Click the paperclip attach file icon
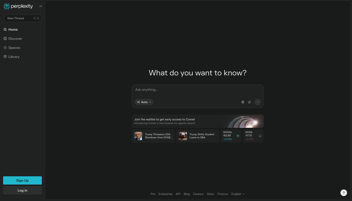 [x=249, y=102]
